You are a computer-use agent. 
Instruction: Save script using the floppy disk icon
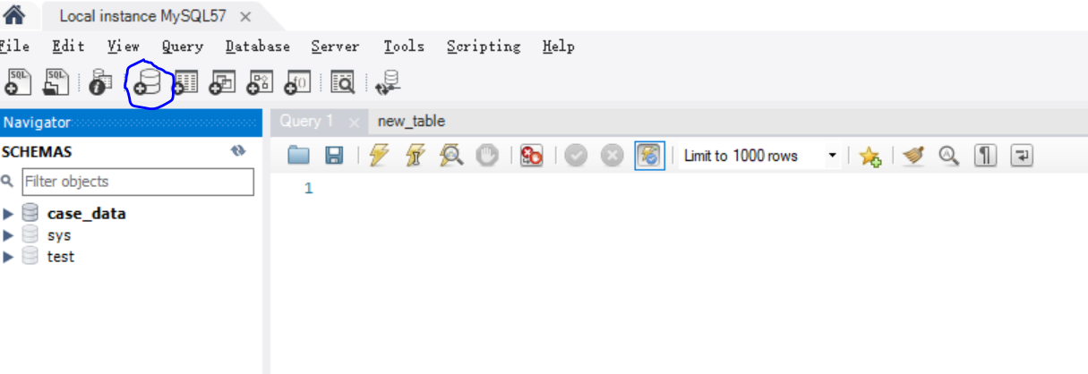(x=334, y=156)
